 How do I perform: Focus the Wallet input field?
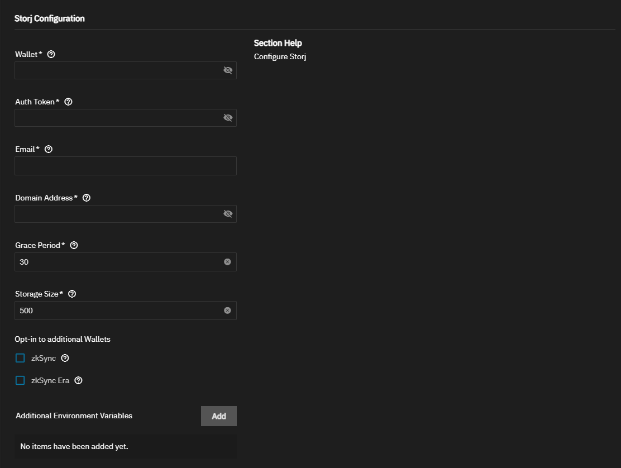126,70
